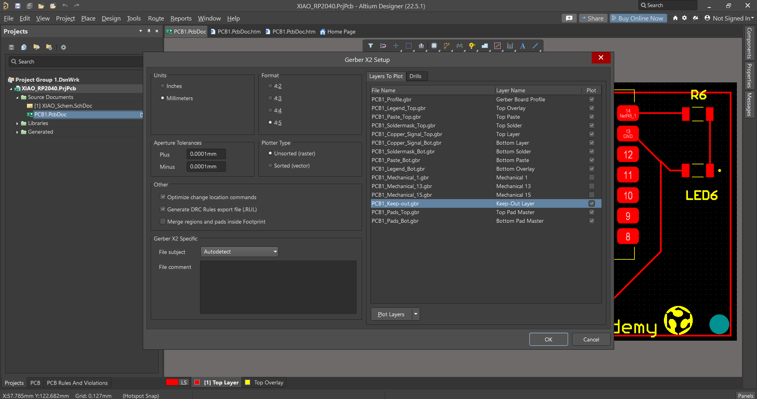Open the Projects panel options dropdown arrow
757x399 pixels.
pos(140,31)
